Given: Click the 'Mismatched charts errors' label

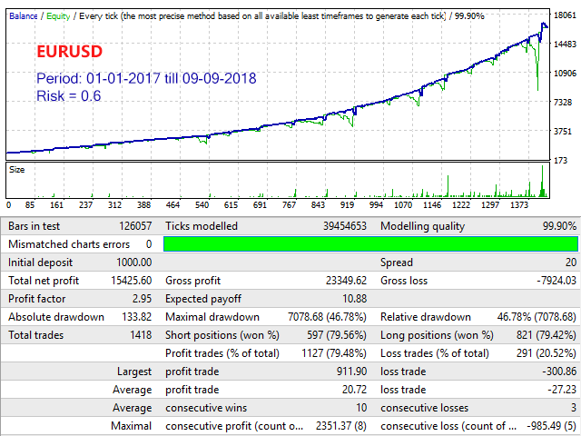Looking at the screenshot, I should tap(69, 244).
